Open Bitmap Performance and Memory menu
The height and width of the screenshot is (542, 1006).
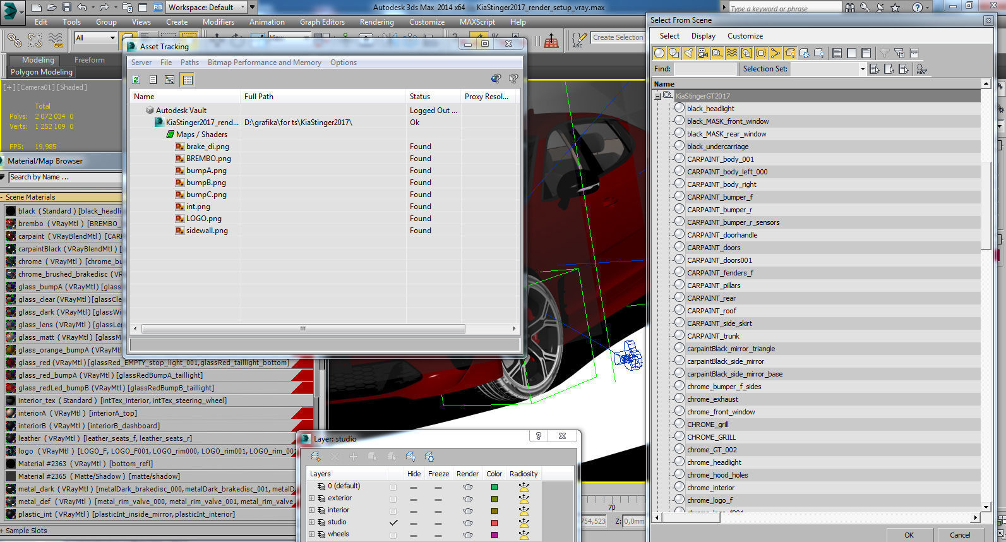pyautogui.click(x=265, y=63)
